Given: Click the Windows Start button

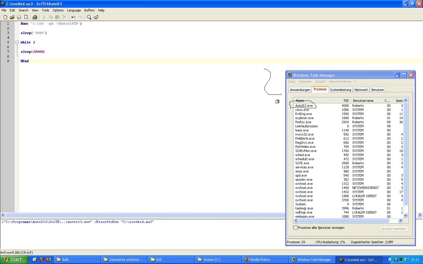Looking at the screenshot, I should 14,260.
